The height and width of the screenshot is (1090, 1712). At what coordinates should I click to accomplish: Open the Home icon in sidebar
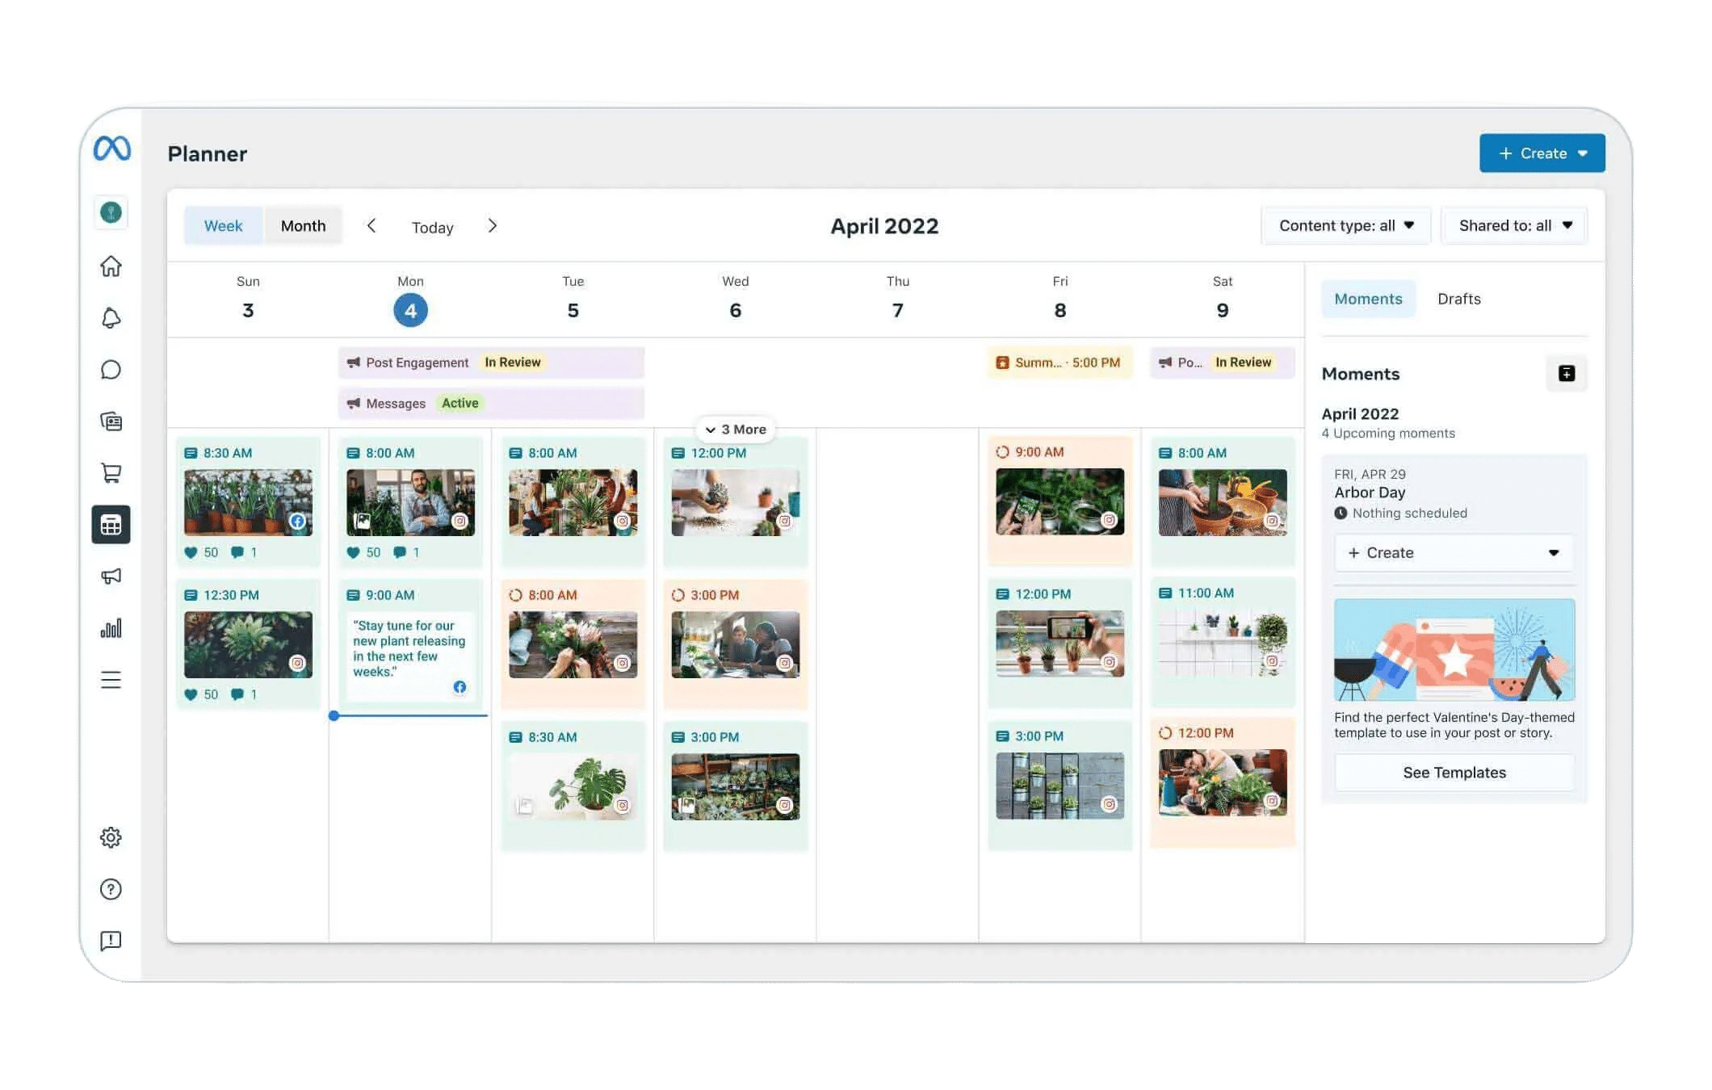[x=111, y=266]
